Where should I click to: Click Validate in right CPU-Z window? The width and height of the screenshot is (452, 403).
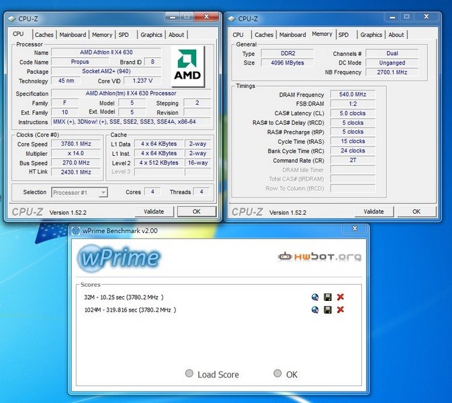pyautogui.click(x=373, y=212)
